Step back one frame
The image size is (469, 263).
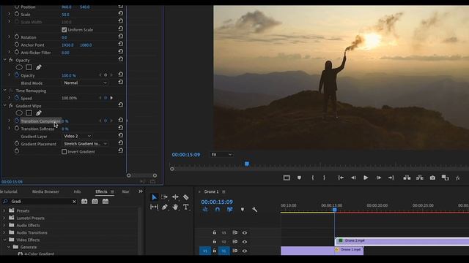(353, 178)
